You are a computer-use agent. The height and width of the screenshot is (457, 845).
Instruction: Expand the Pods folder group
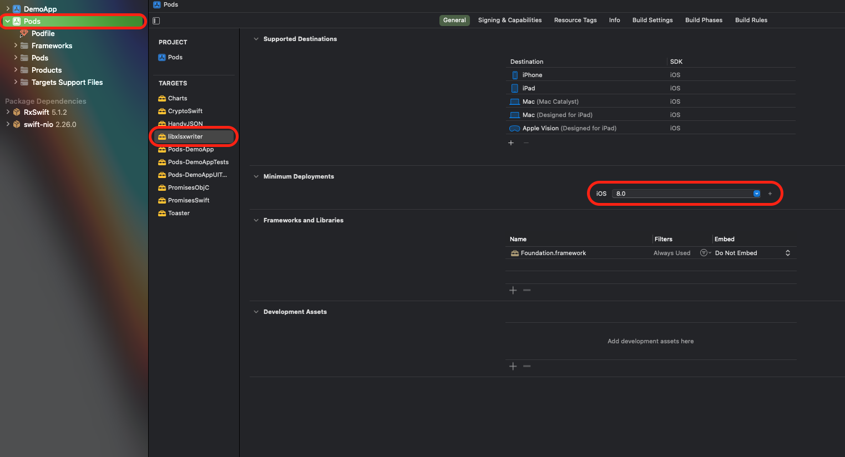click(x=16, y=58)
